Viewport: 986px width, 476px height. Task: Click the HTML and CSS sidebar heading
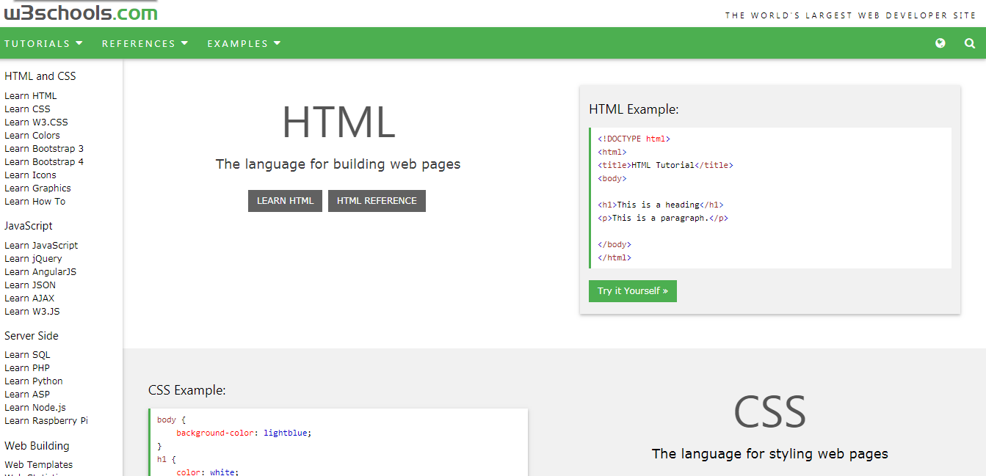[40, 76]
